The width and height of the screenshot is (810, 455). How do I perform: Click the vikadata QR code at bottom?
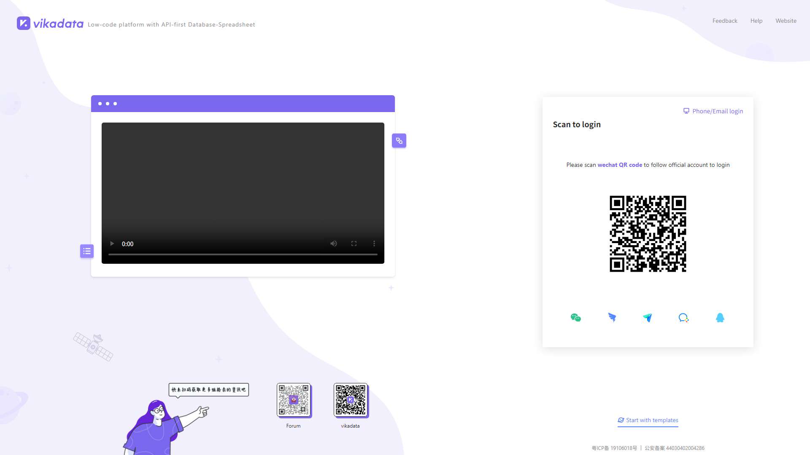(x=351, y=400)
